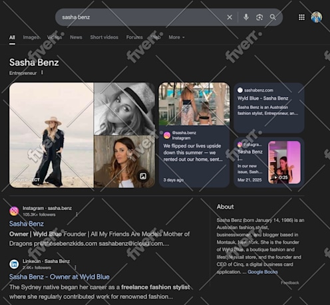Viewport: 330px width, 305px height.
Task: Open the Short videos tab
Action: [x=104, y=37]
